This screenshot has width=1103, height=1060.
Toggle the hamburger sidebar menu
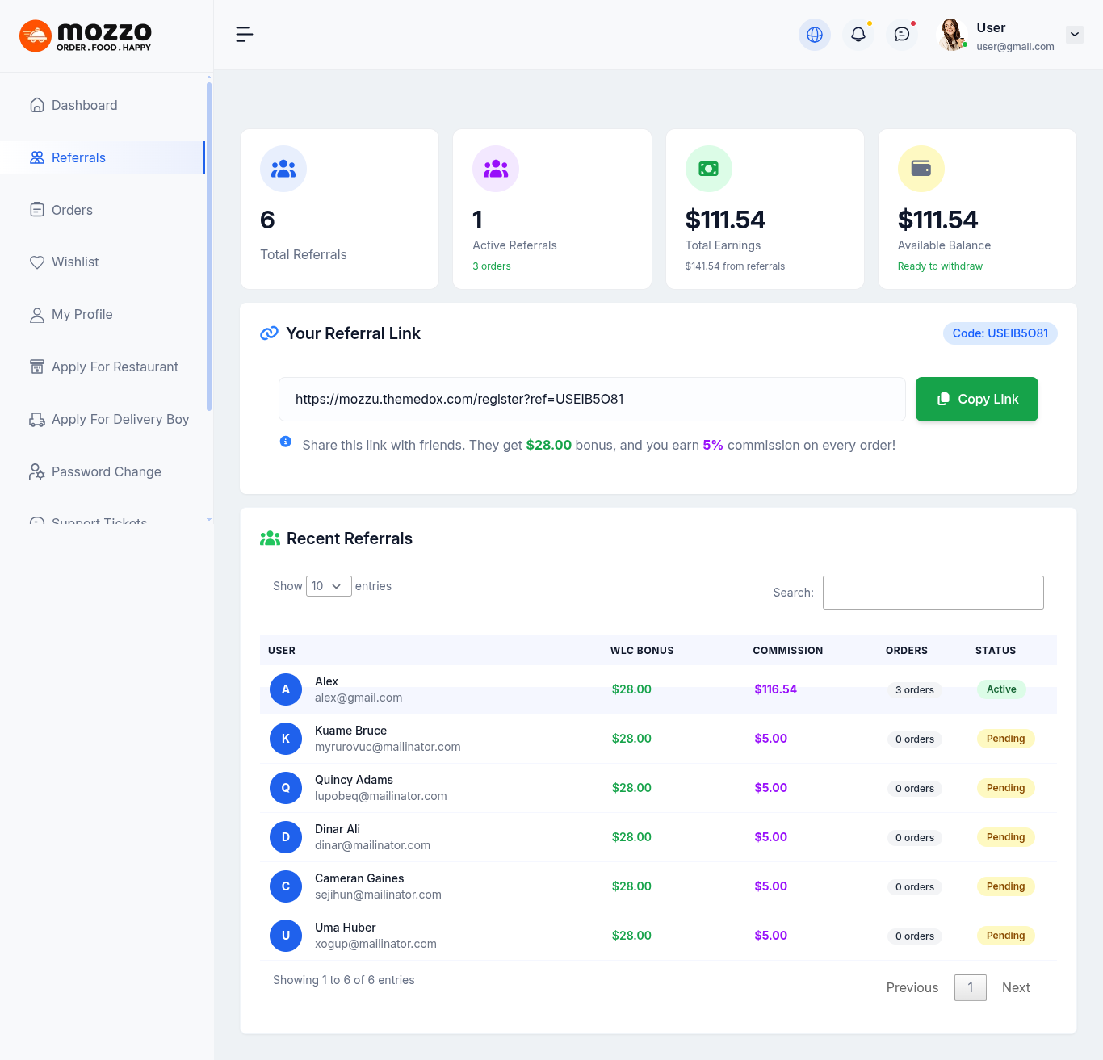click(244, 34)
